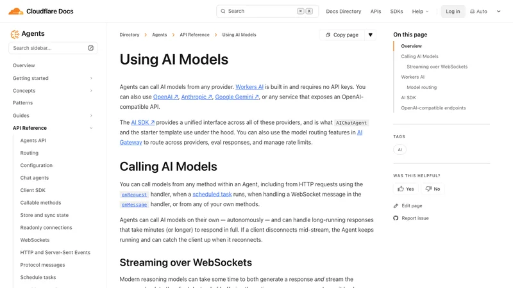Click the monitor icon next to Auto
The height and width of the screenshot is (288, 513).
click(x=472, y=12)
